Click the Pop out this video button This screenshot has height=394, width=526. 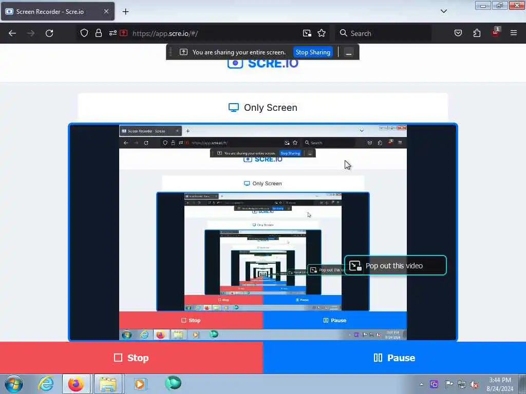396,266
